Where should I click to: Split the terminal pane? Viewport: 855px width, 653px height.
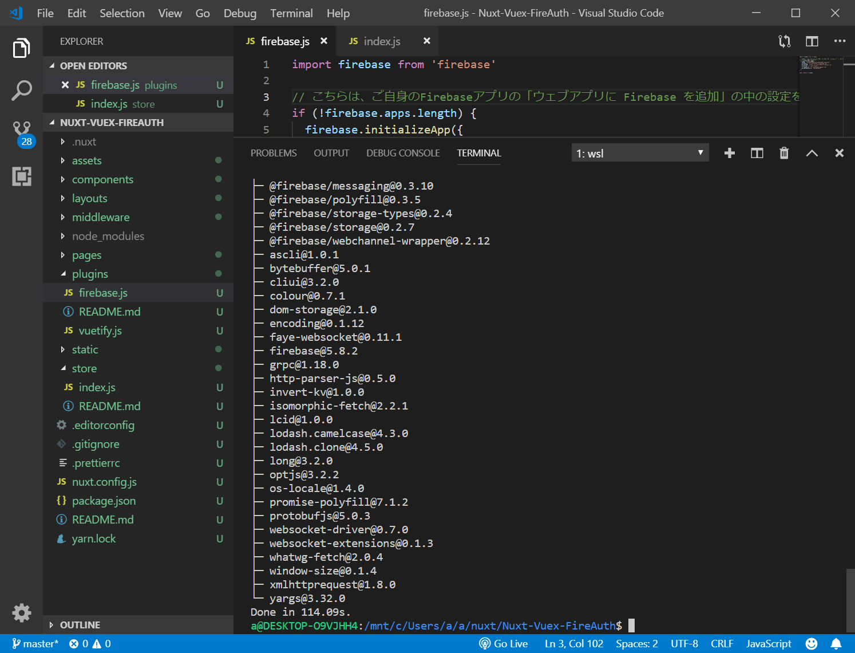pos(757,153)
